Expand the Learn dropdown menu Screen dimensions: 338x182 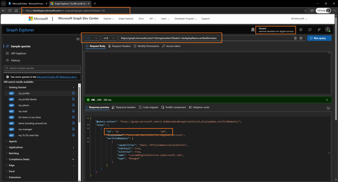(165, 19)
